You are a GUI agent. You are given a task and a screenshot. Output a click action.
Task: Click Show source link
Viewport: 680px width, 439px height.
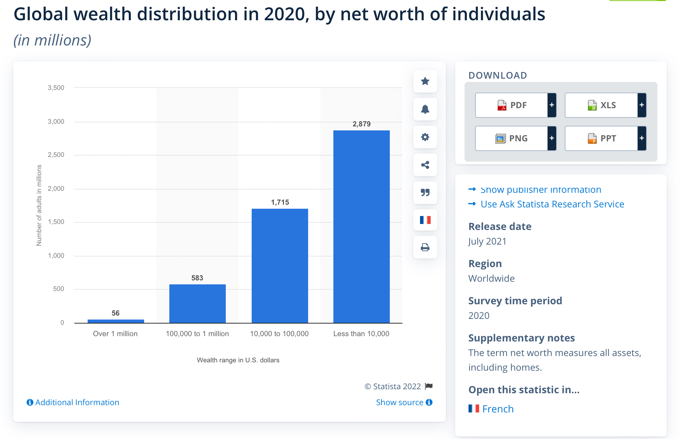click(x=399, y=402)
